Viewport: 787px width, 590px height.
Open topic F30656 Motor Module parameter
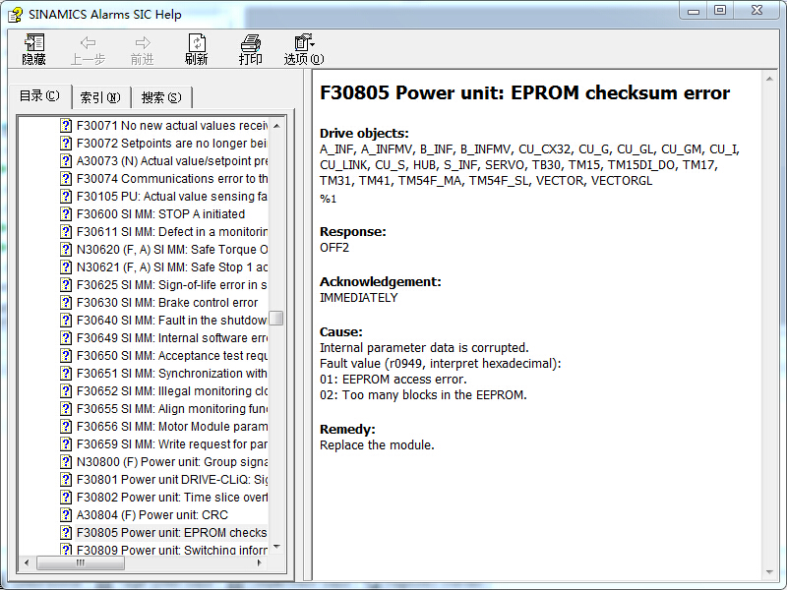click(171, 426)
